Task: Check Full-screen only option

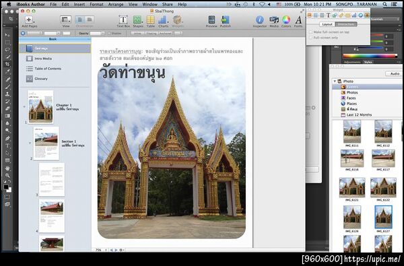Action: (x=310, y=38)
